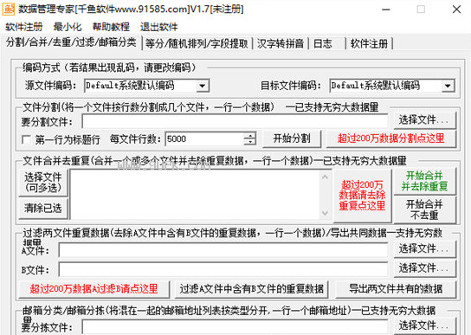Expand the 源文件编码 dropdown

point(203,86)
